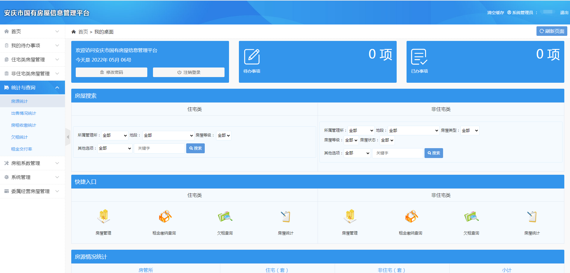
Task: Open residential 房屋统计 shortcut icon
Action: coord(286,217)
